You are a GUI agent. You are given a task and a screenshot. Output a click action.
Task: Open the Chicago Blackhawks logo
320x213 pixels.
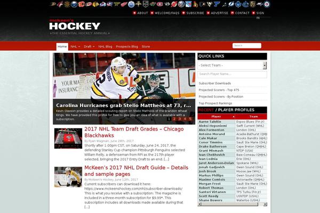tap(95, 4)
